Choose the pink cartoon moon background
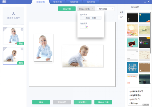 [x=132, y=30]
